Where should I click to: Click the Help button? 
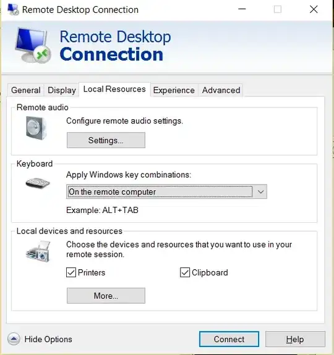pyautogui.click(x=295, y=339)
